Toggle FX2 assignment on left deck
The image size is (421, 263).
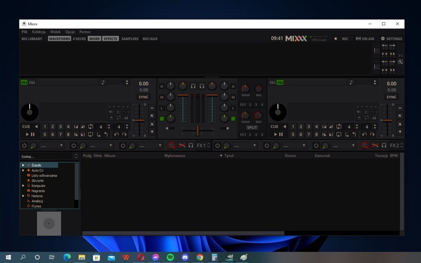32,82
